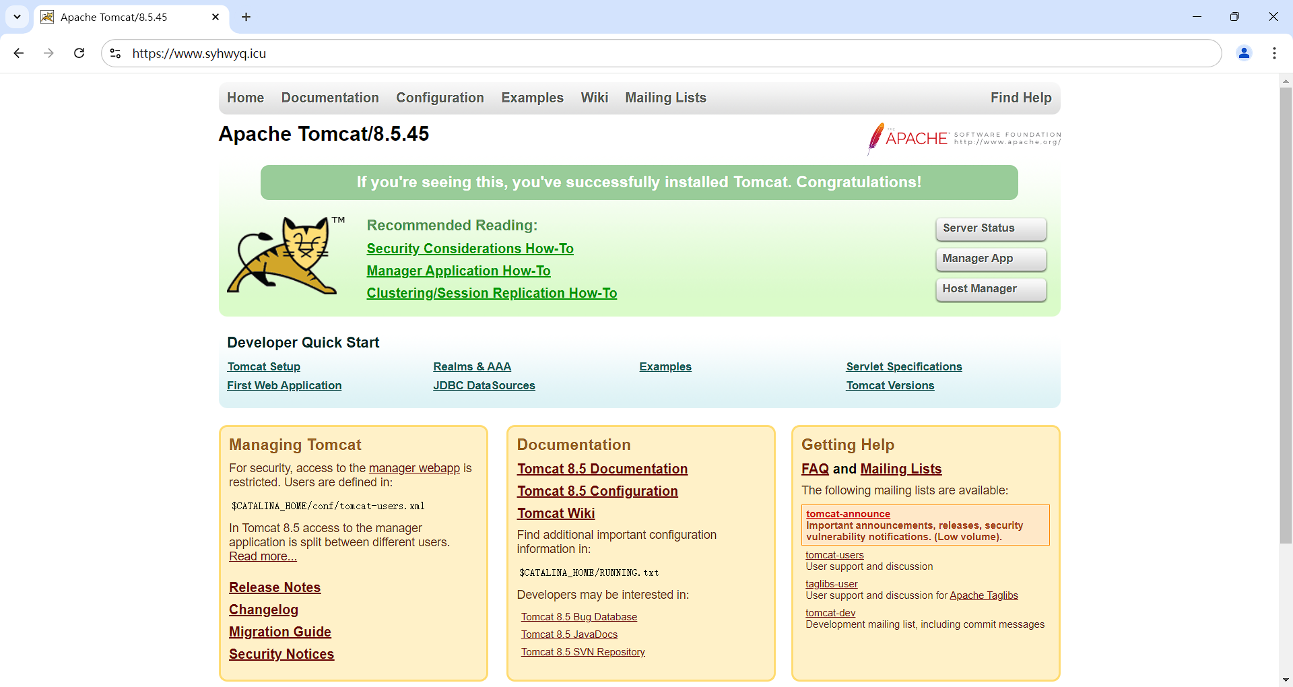1293x687 pixels.
Task: Open the site information icon in the address bar
Action: click(116, 53)
